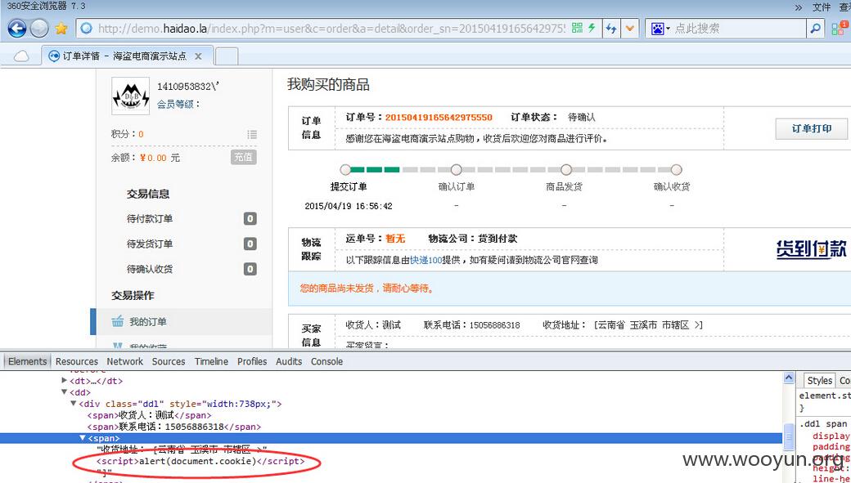Switch to the Network devtools tab
Image resolution: width=851 pixels, height=483 pixels.
(x=125, y=361)
